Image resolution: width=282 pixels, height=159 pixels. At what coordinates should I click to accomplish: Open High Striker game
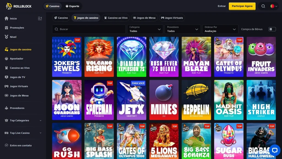click(x=261, y=100)
